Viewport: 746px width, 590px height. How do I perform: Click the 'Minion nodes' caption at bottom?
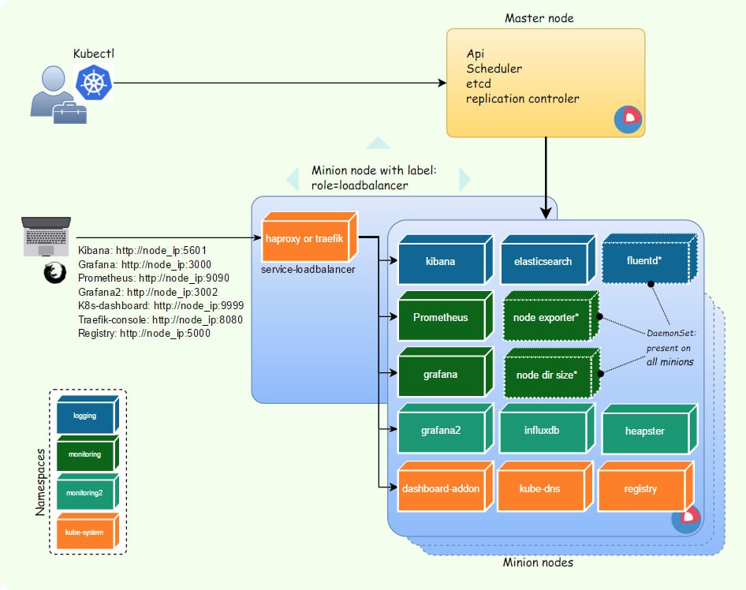[538, 562]
